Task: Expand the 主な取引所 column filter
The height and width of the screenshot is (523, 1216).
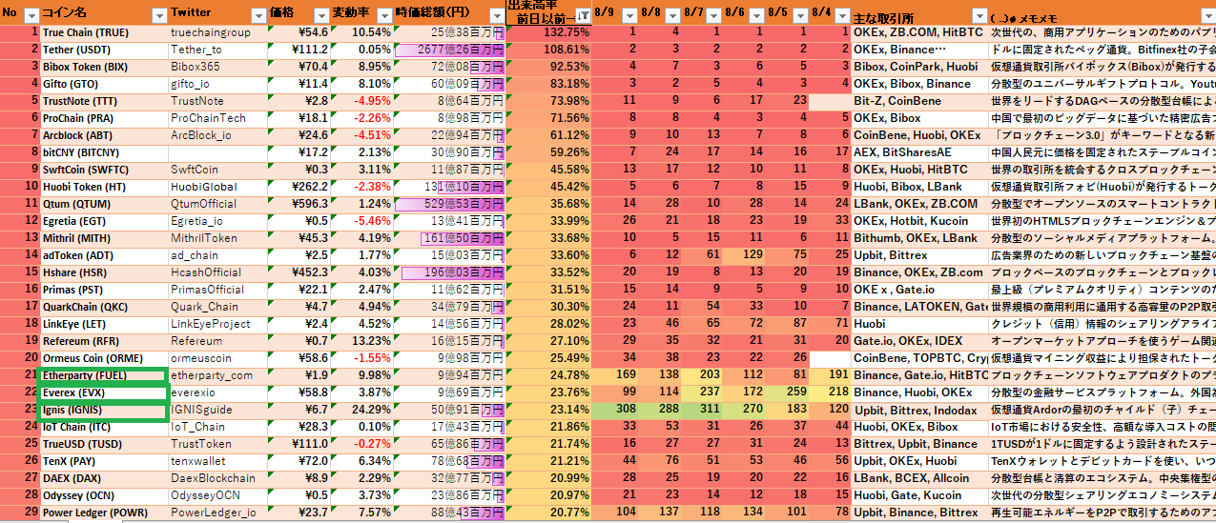Action: click(x=977, y=14)
